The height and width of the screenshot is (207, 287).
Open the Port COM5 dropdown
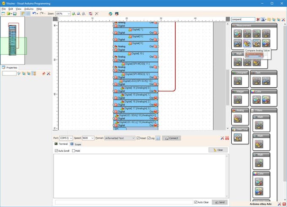tap(71, 138)
